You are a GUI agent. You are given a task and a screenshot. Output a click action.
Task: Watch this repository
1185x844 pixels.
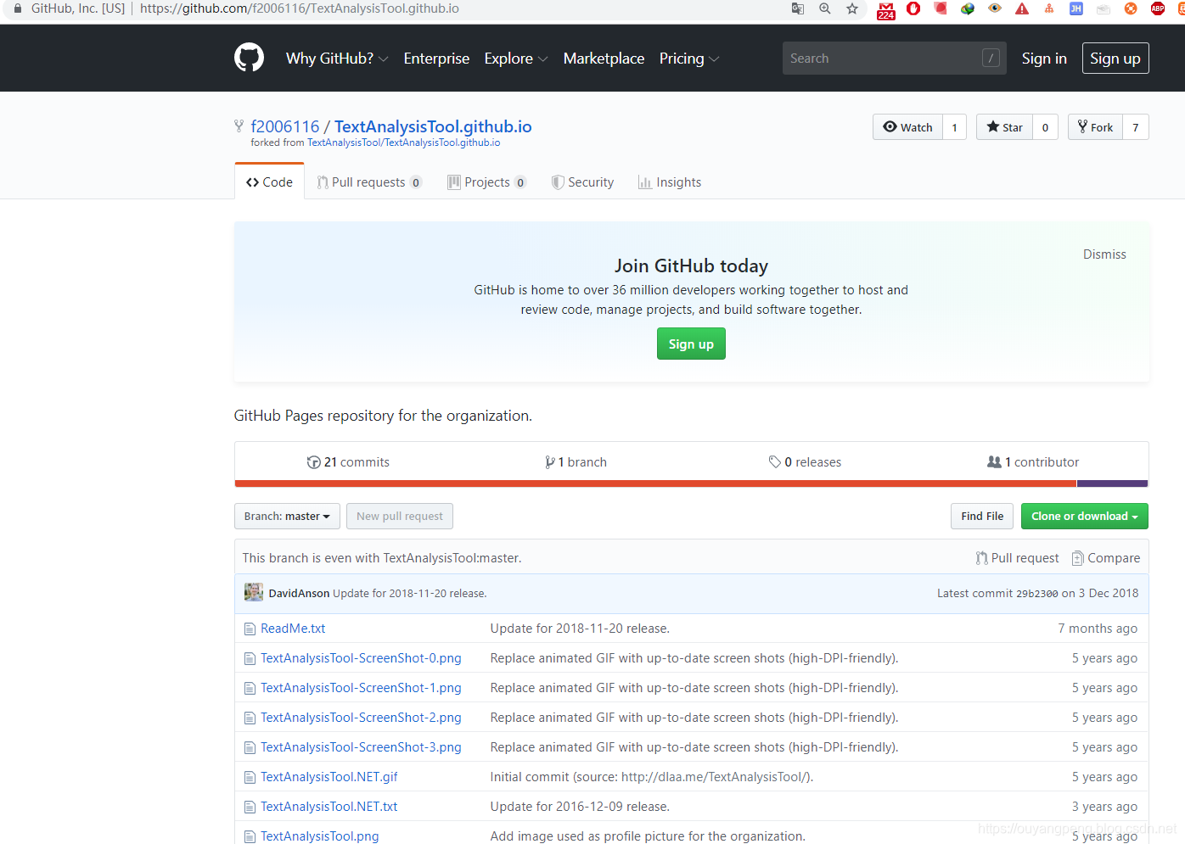[907, 127]
